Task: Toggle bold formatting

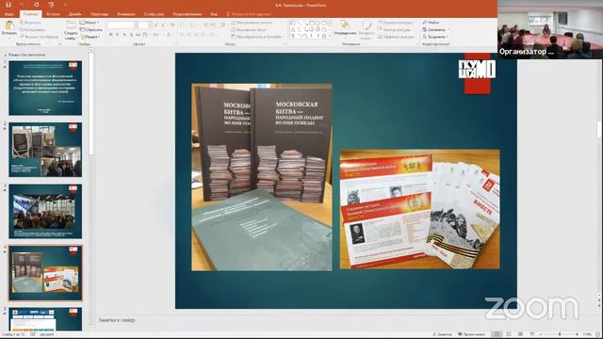Action: (x=110, y=35)
